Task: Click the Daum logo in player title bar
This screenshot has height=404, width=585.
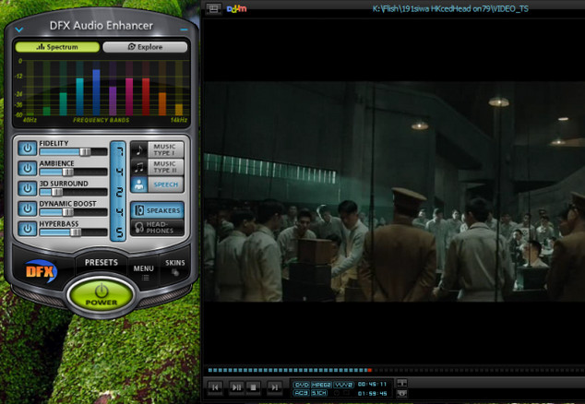Action: 236,8
